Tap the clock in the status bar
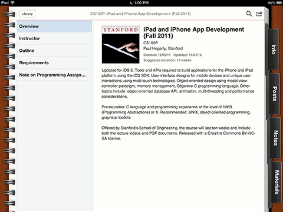 click(x=141, y=3)
